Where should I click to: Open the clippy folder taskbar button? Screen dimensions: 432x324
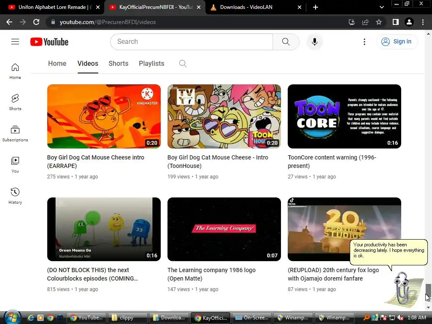127,318
